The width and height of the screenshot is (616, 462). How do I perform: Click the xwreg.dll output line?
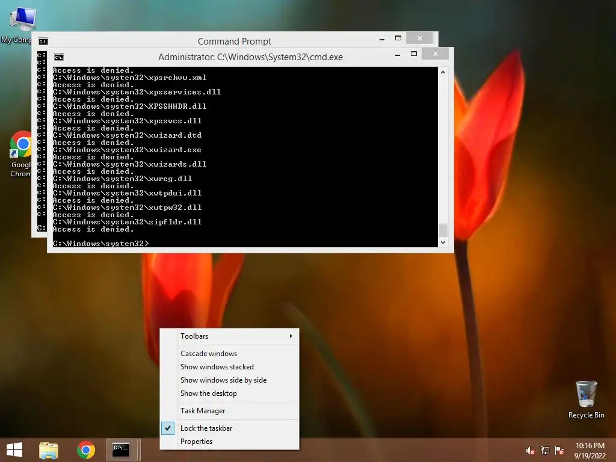[122, 179]
